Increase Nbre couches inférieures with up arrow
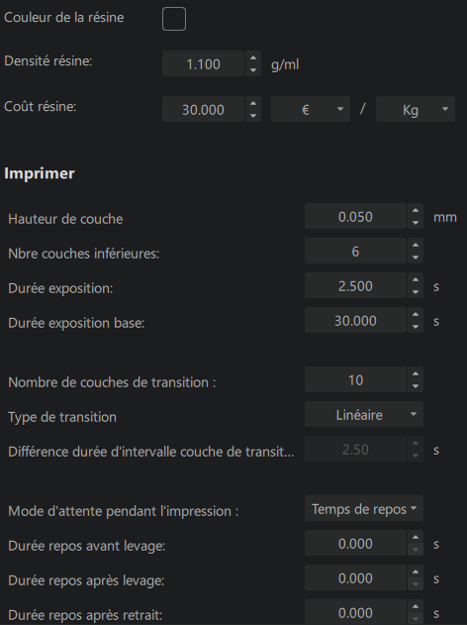467x625 pixels. 416,245
